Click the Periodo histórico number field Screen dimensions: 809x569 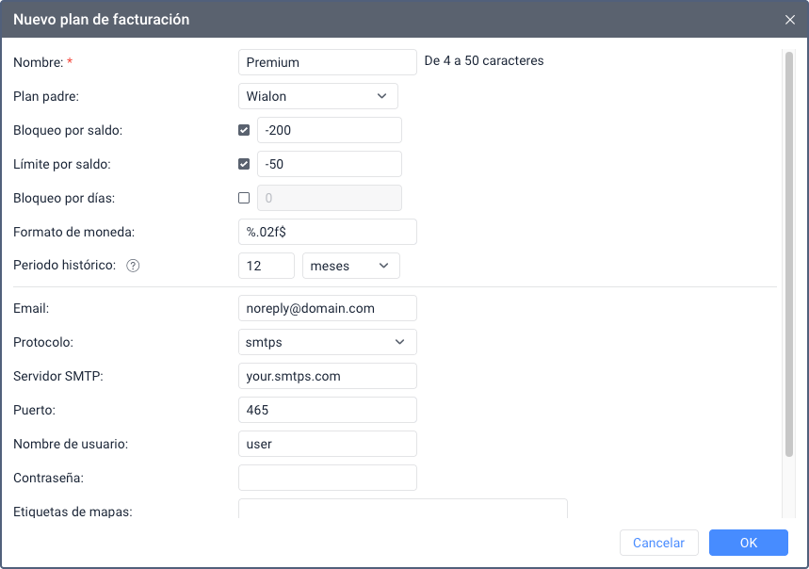pyautogui.click(x=267, y=266)
